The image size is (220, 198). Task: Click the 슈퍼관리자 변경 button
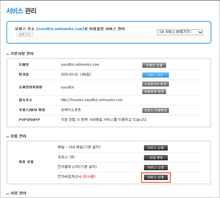(x=155, y=84)
